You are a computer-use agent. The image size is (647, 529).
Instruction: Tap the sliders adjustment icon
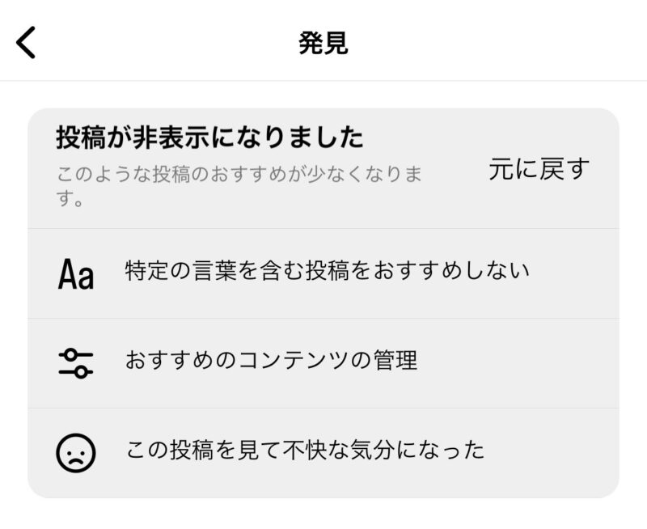(76, 363)
